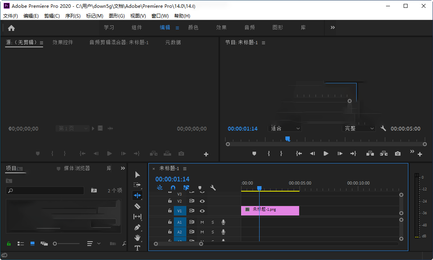Select the Hand tool
This screenshot has width=433, height=260.
tap(137, 238)
